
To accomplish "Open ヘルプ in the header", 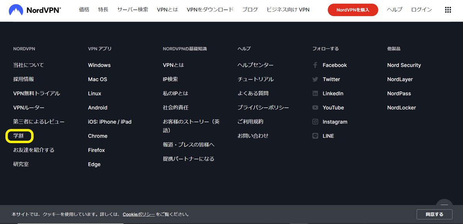I will [x=395, y=10].
